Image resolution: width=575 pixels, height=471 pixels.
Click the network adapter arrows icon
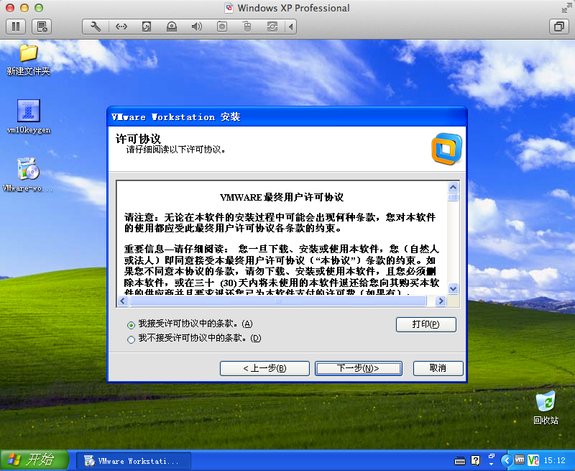pyautogui.click(x=121, y=27)
